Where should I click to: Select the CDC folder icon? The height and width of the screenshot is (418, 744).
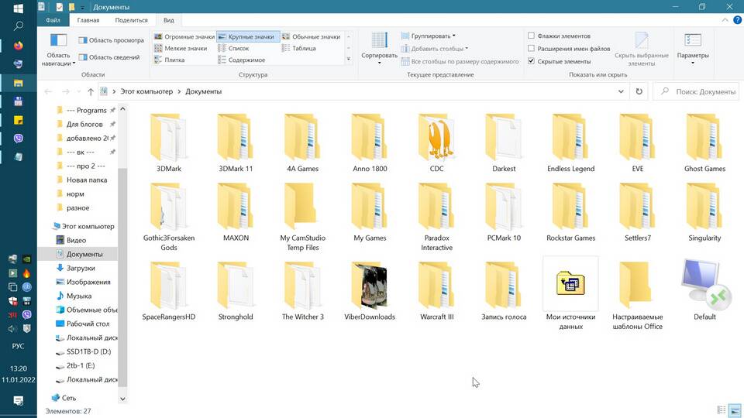click(x=436, y=138)
